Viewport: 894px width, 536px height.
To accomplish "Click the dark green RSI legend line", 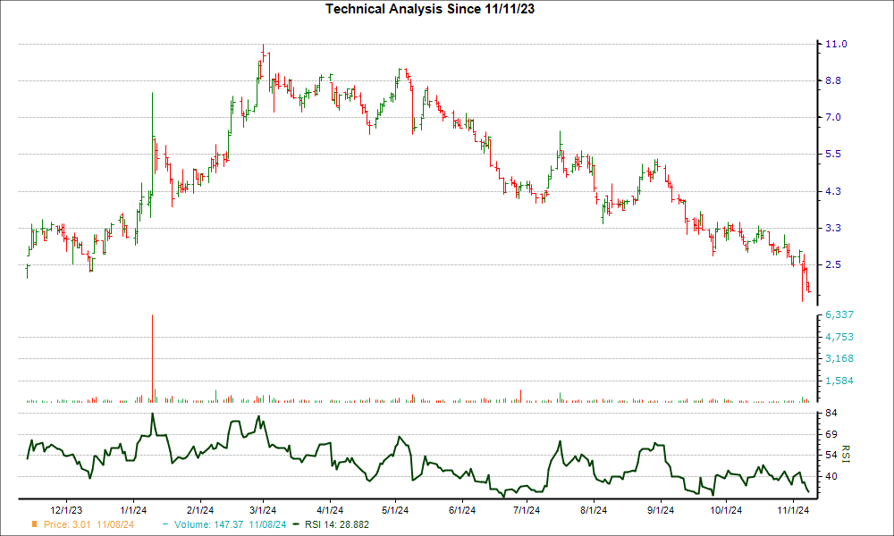I will pos(295,524).
